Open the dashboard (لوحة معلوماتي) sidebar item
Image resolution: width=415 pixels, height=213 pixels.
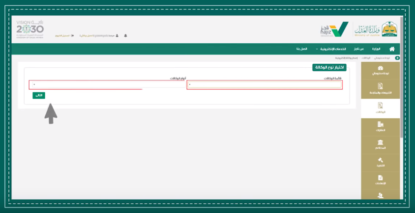tap(380, 70)
